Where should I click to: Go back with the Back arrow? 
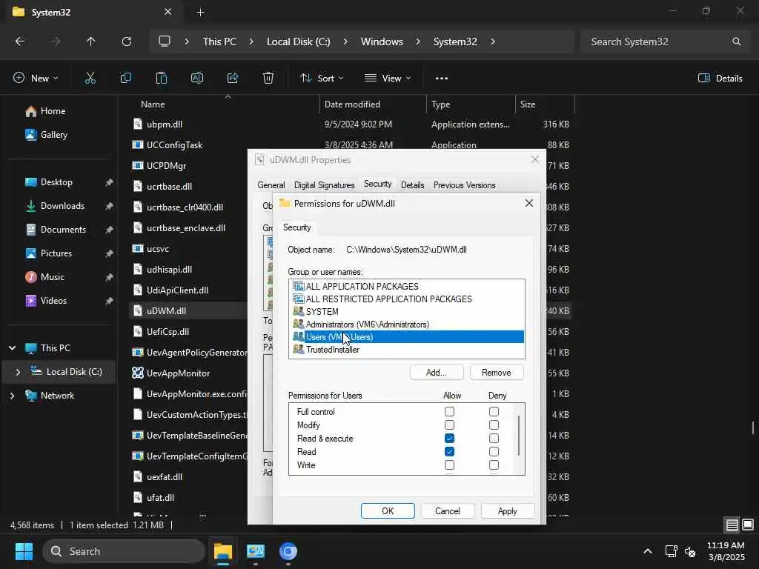20,41
